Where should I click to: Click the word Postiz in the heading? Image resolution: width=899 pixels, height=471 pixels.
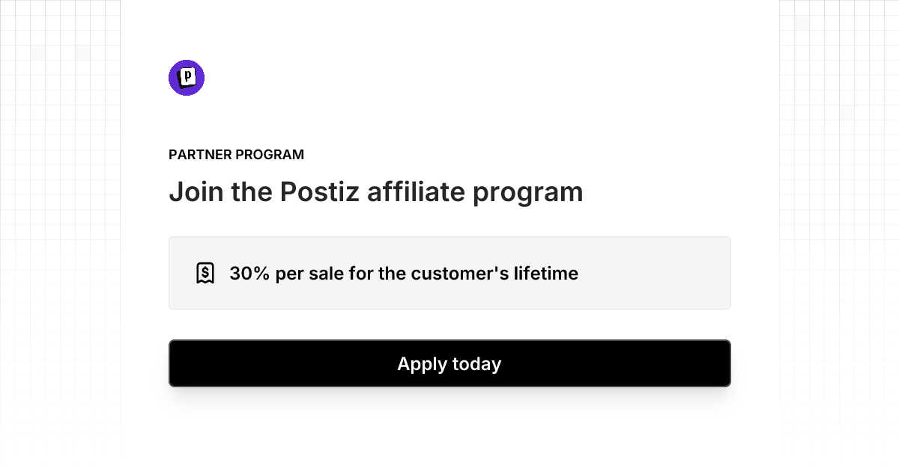pos(320,192)
